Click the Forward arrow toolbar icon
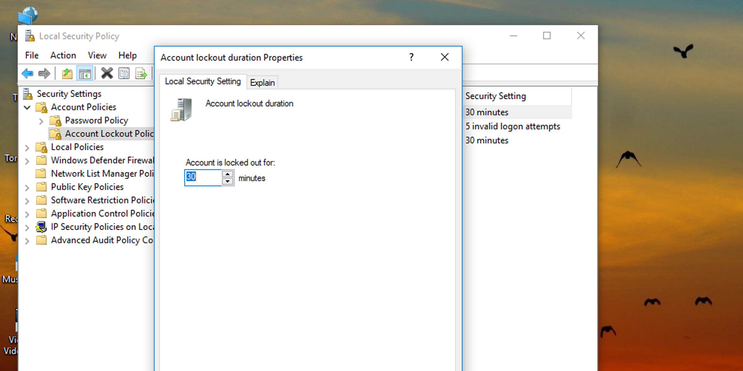 (44, 74)
